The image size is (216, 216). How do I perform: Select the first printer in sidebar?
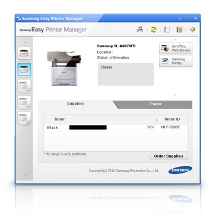(x=24, y=53)
